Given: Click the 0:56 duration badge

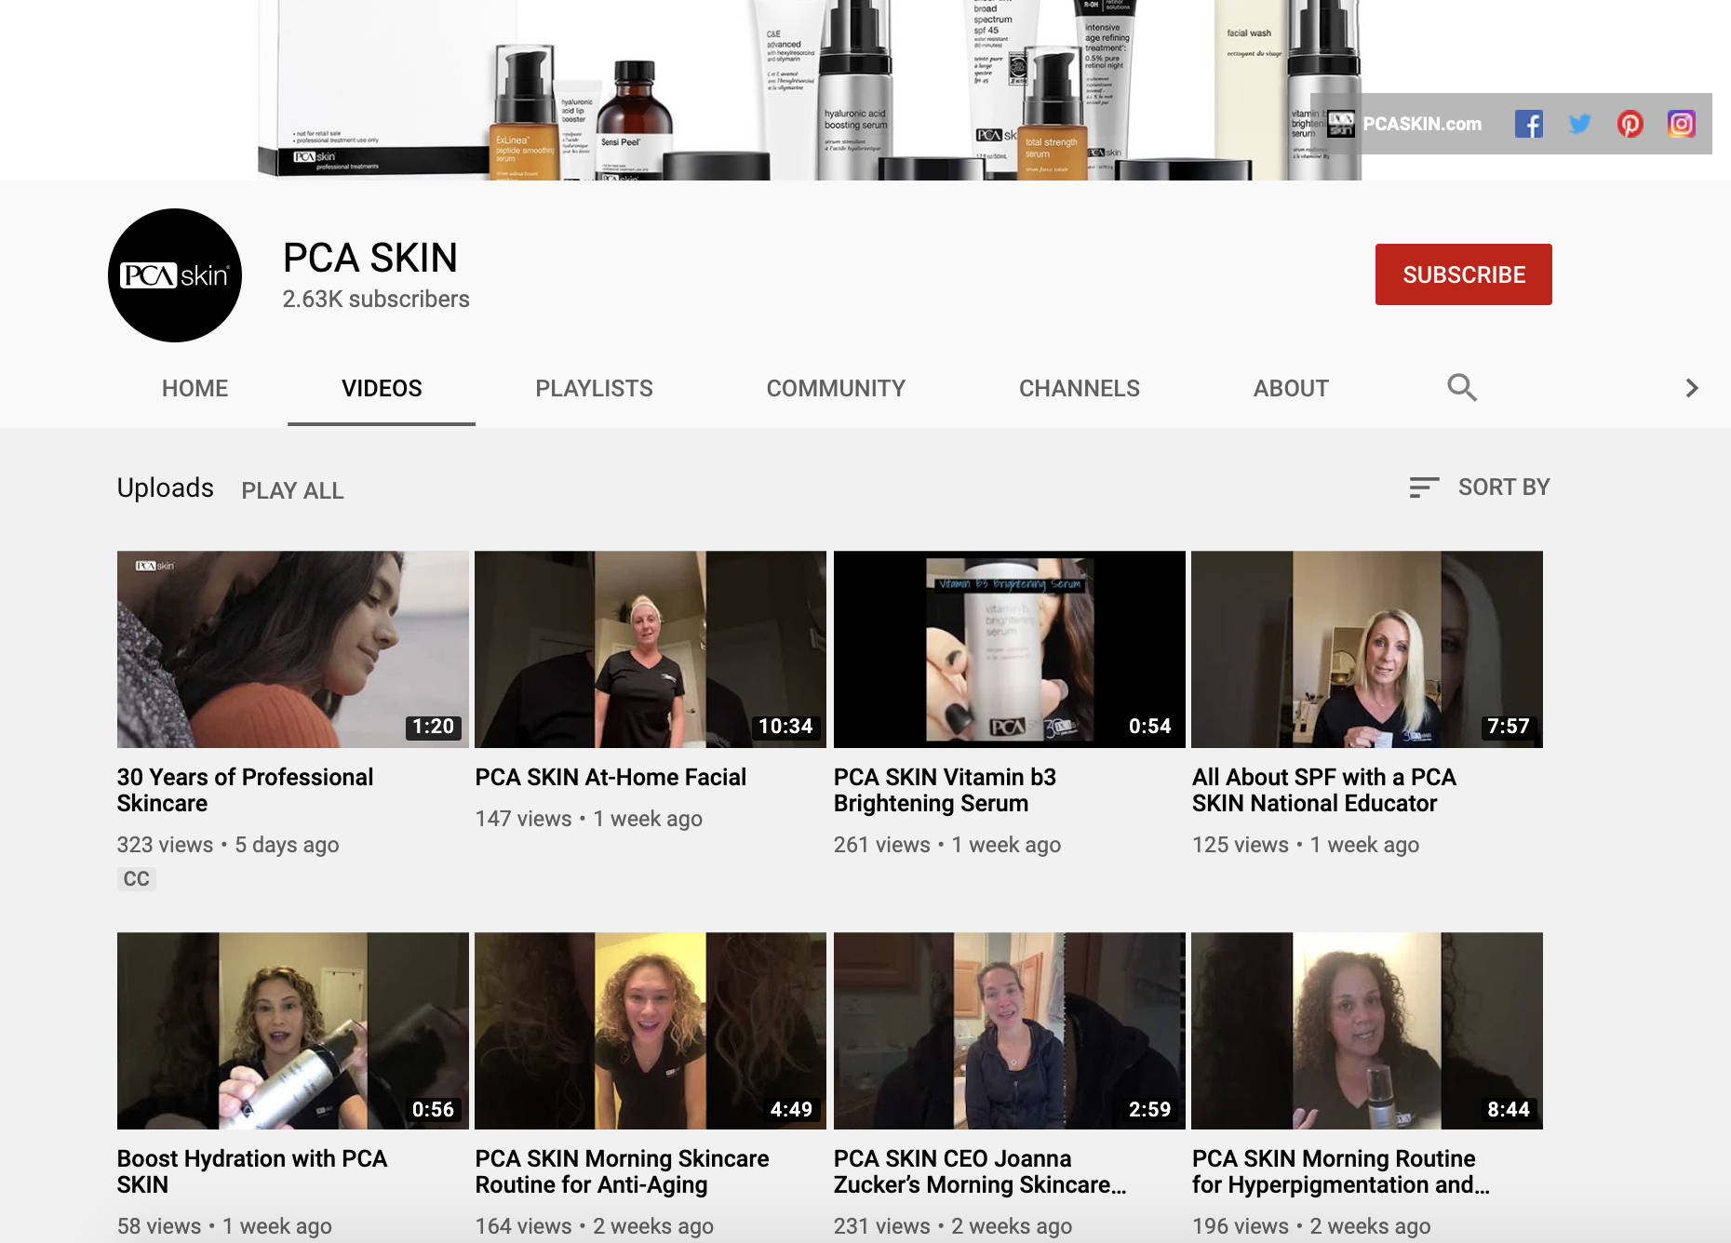Looking at the screenshot, I should pos(433,1109).
